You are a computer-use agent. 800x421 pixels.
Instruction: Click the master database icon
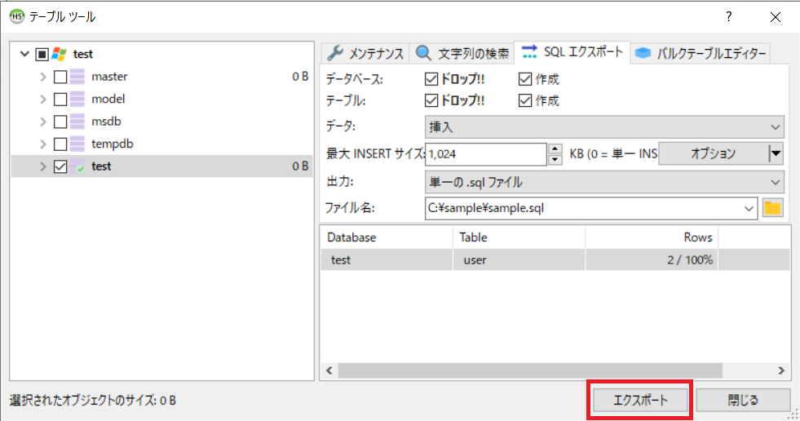78,77
